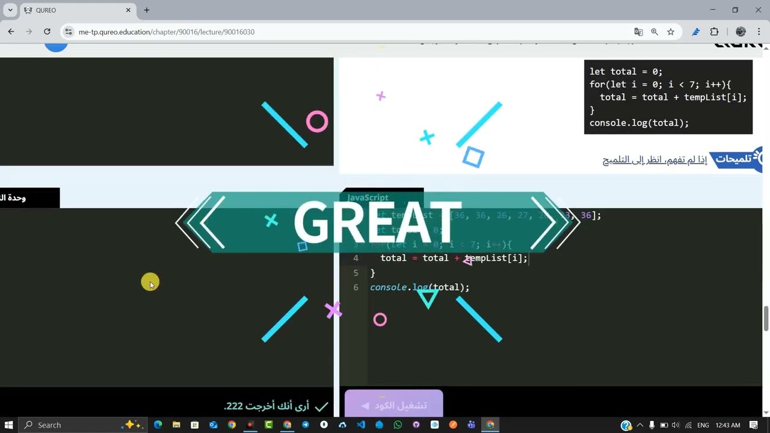Open Microsoft Store from the taskbar
The image size is (770, 433).
point(195,425)
